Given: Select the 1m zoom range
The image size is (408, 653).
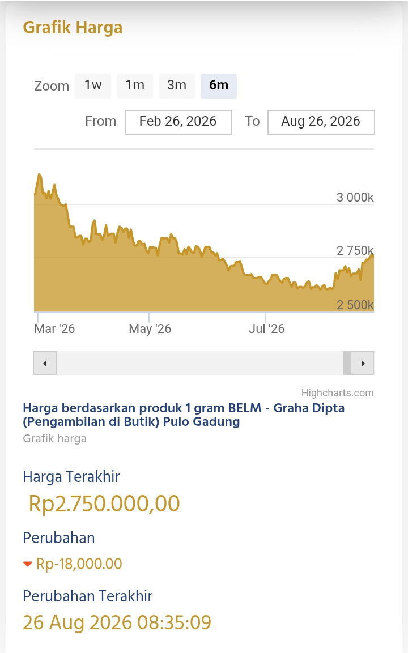Looking at the screenshot, I should [135, 86].
